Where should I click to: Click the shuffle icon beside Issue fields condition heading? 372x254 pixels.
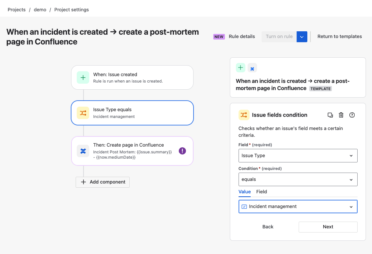(244, 115)
